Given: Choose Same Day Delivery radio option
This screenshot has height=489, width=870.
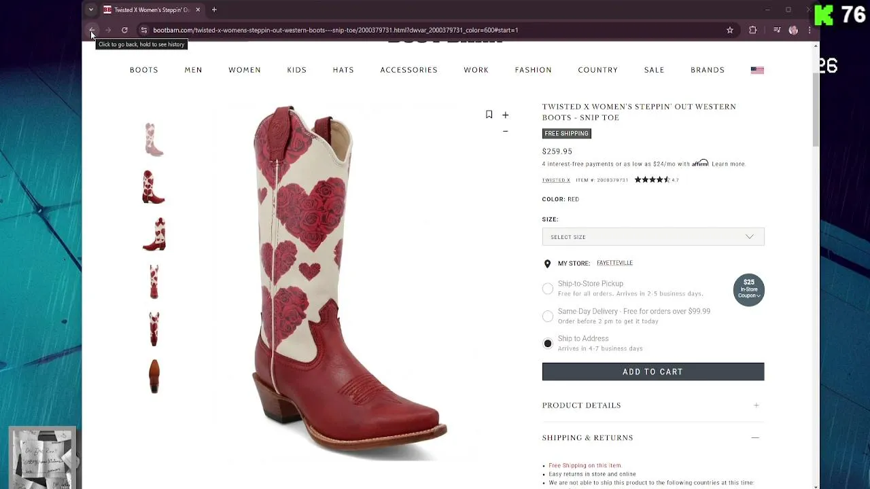Looking at the screenshot, I should (x=548, y=316).
